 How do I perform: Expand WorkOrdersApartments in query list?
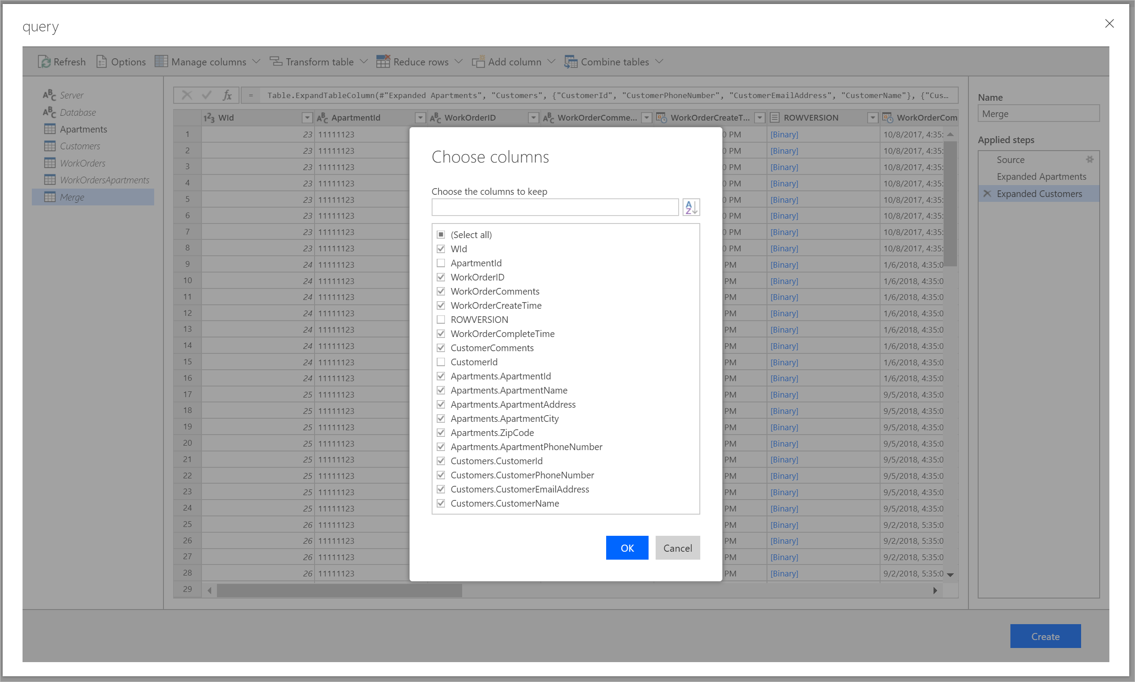coord(106,179)
